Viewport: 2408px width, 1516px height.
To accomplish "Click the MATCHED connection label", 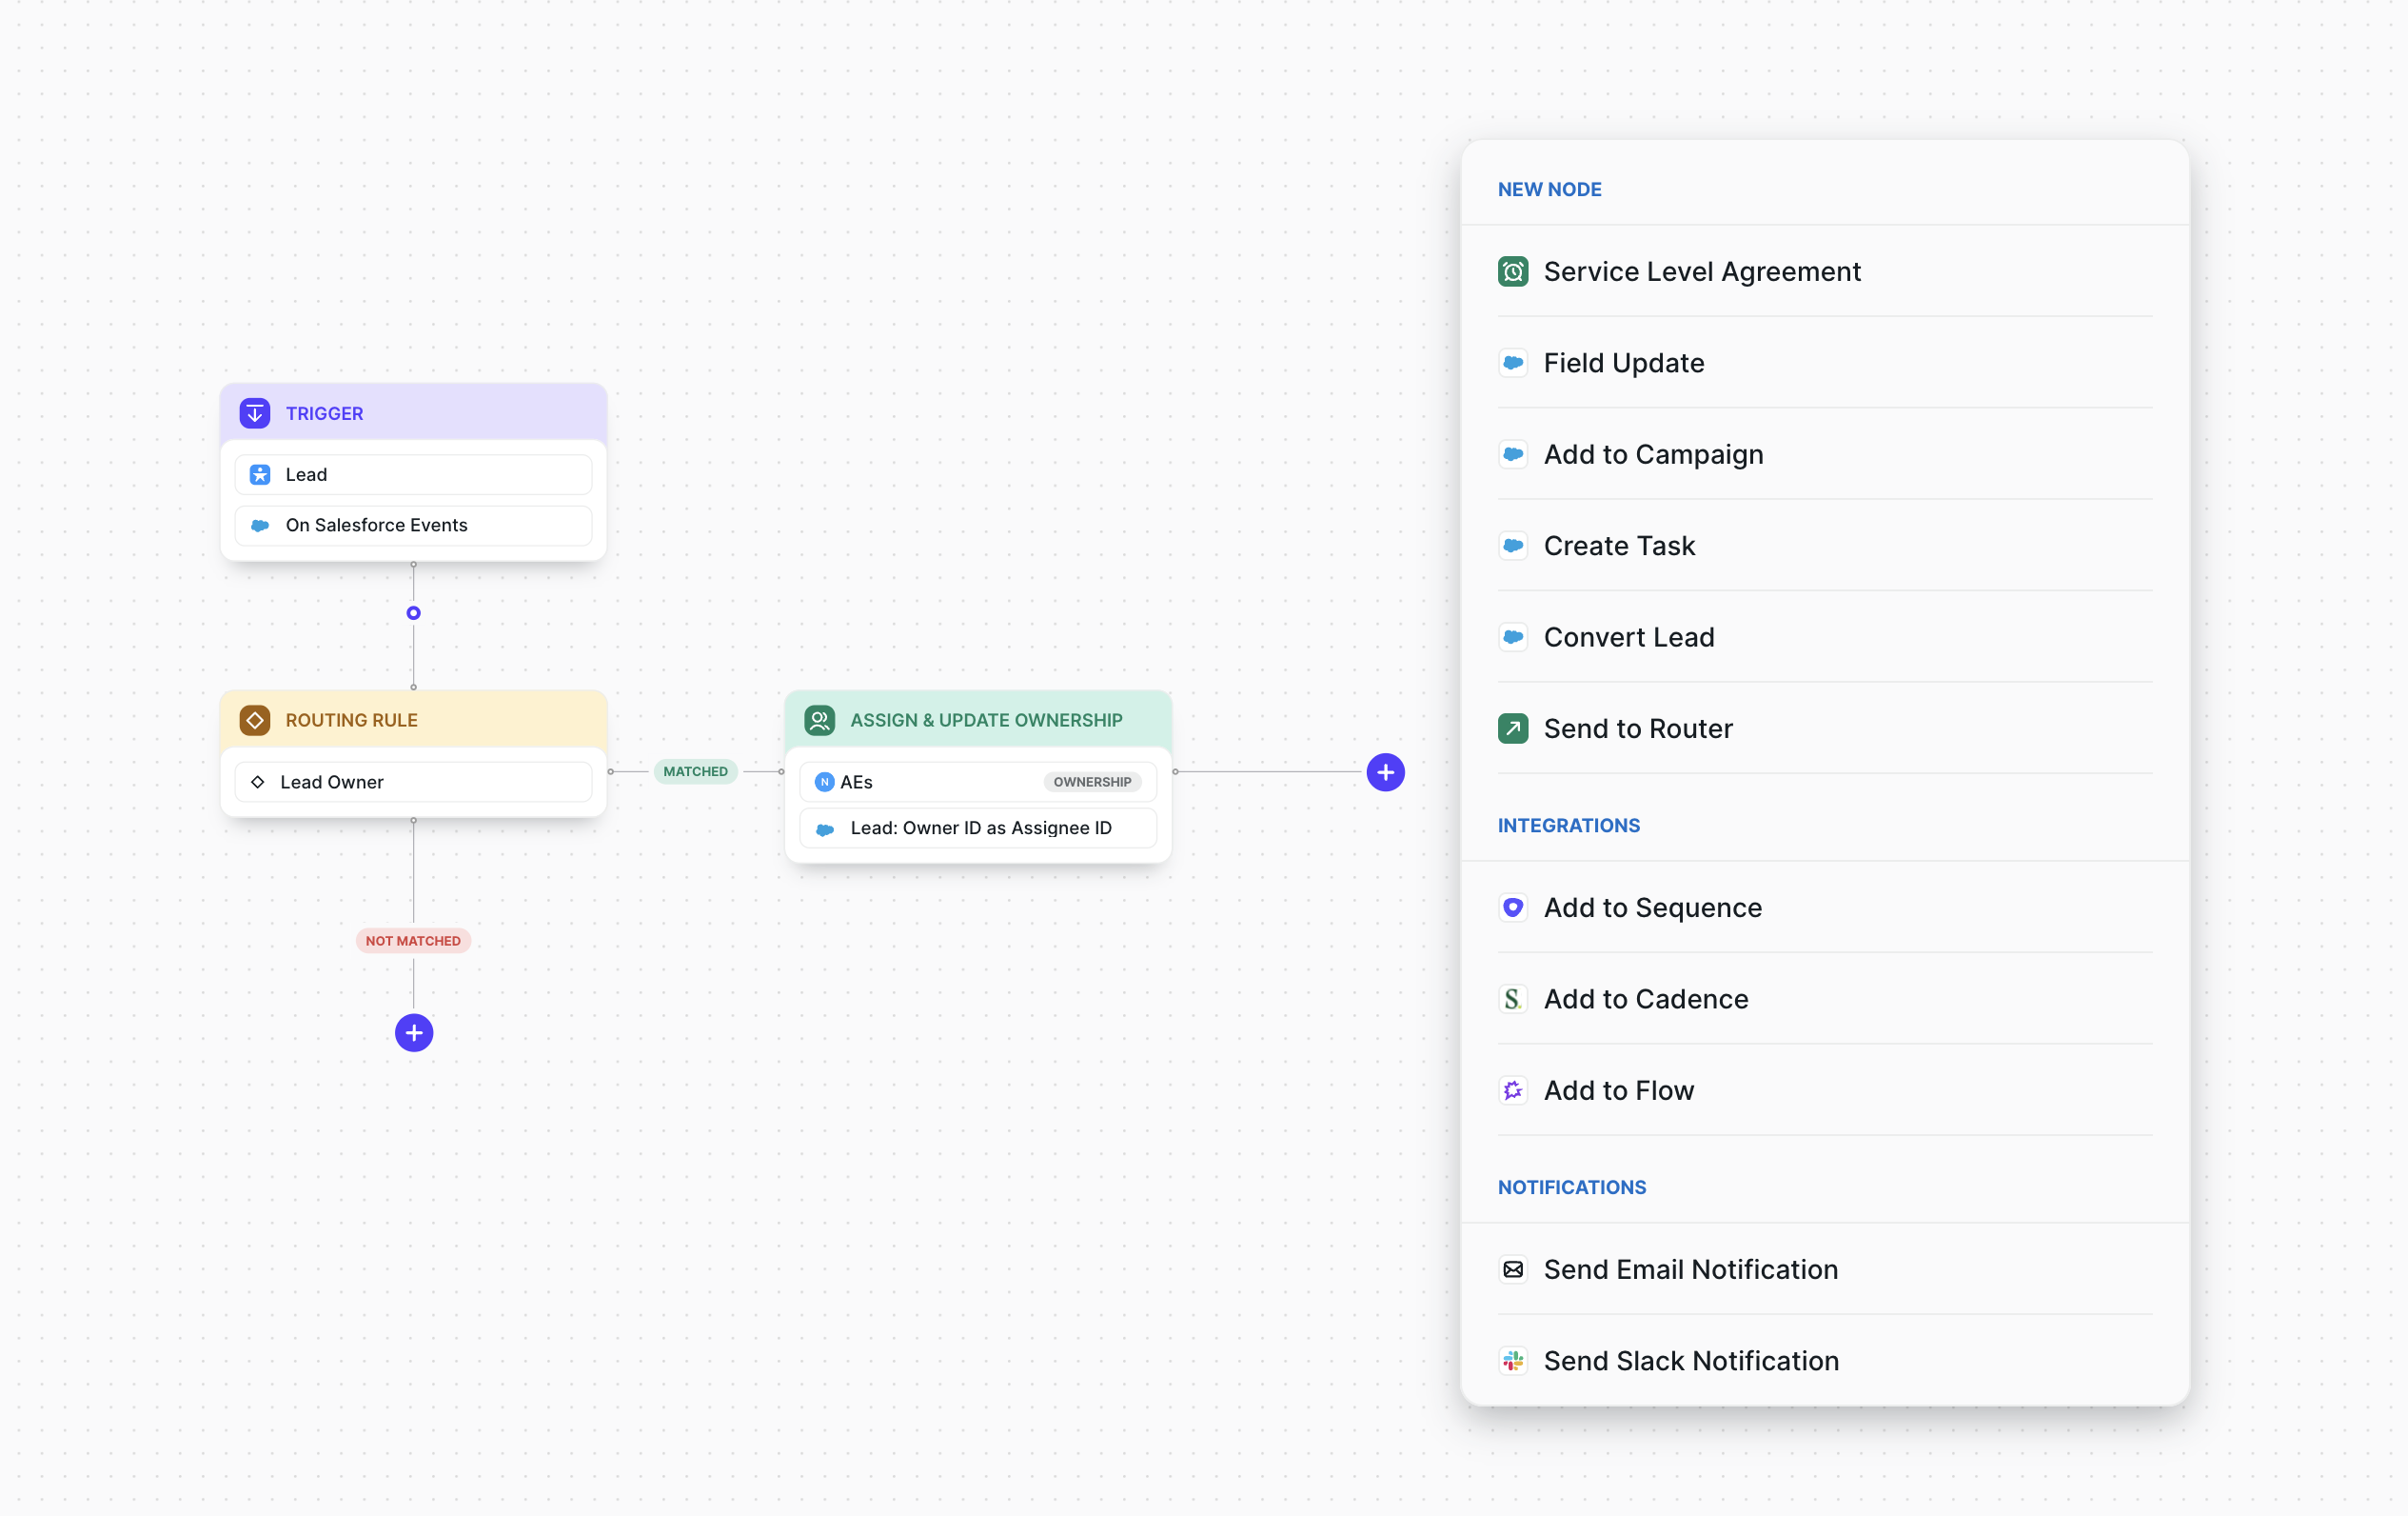I will coord(695,770).
